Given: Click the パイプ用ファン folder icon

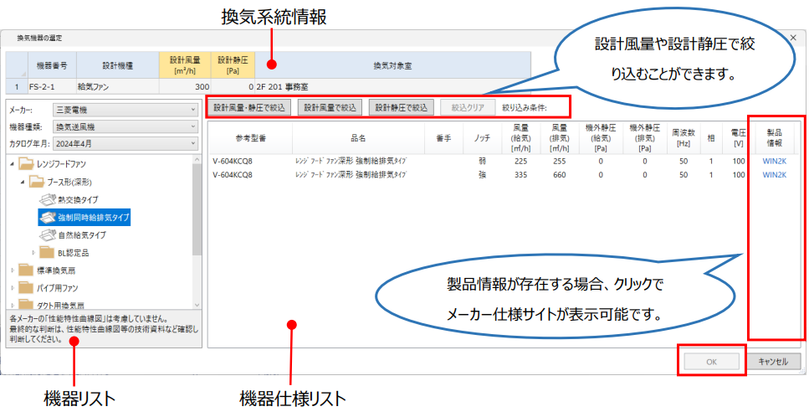Looking at the screenshot, I should click(x=28, y=289).
